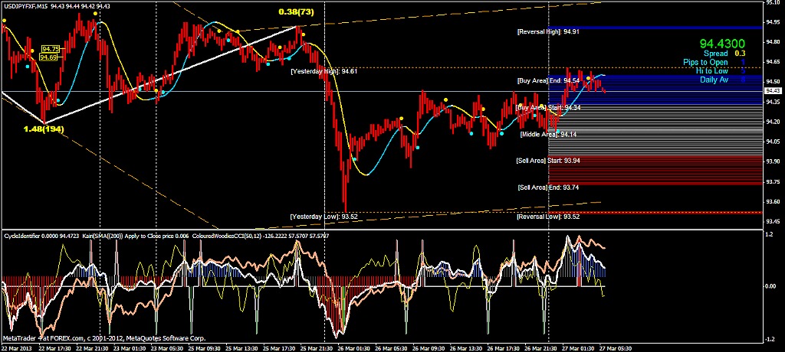Click the boxed 94.75 price label
The width and height of the screenshot is (785, 352).
point(51,49)
